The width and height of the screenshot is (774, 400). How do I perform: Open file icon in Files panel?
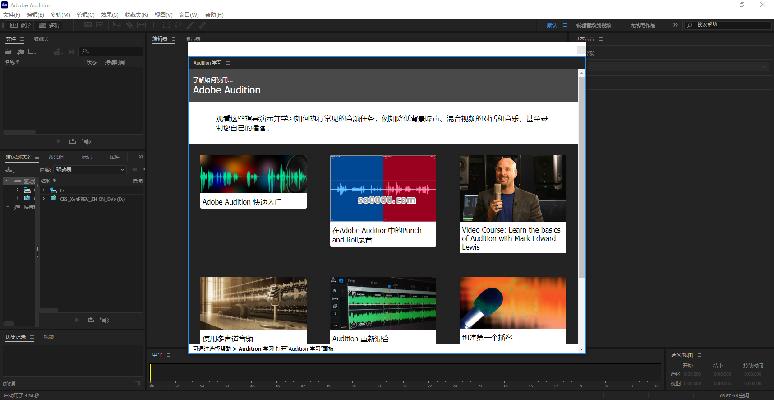pos(8,51)
